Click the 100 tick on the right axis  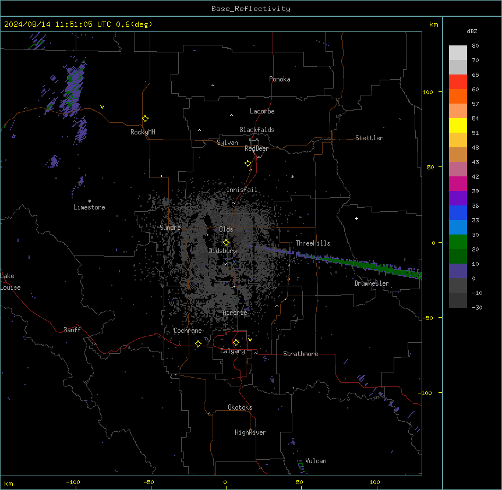[427, 92]
